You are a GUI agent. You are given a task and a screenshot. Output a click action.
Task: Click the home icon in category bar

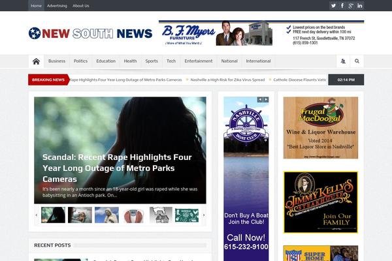click(x=36, y=61)
